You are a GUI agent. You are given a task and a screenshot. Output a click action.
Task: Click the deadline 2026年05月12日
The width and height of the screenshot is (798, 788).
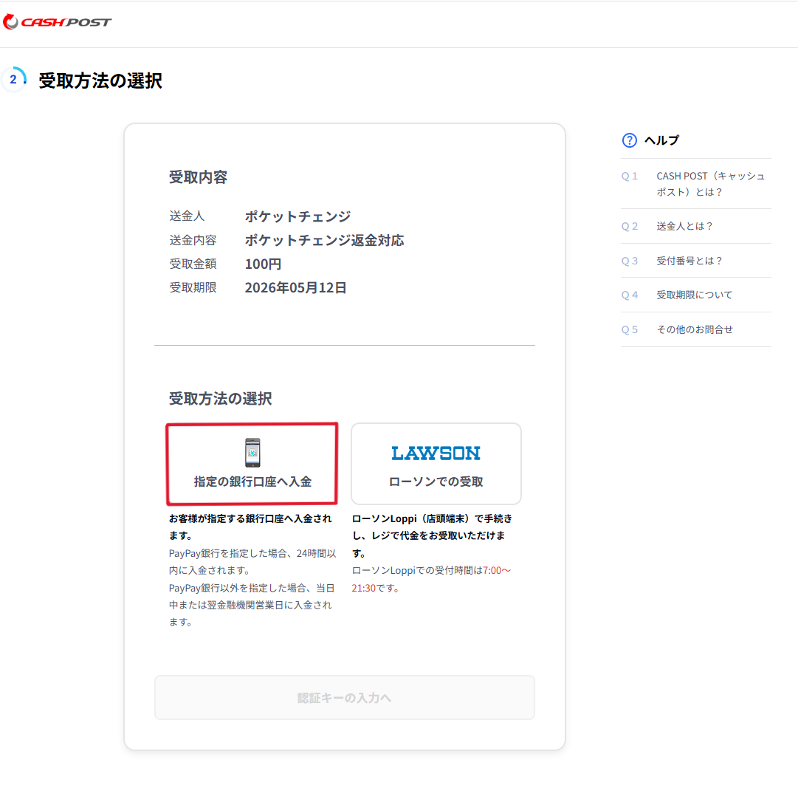click(x=296, y=287)
